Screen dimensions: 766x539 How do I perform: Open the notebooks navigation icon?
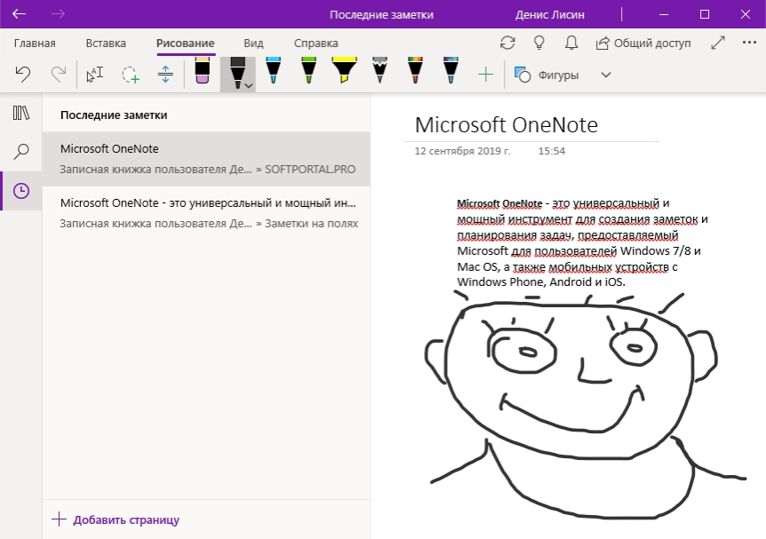tap(21, 113)
